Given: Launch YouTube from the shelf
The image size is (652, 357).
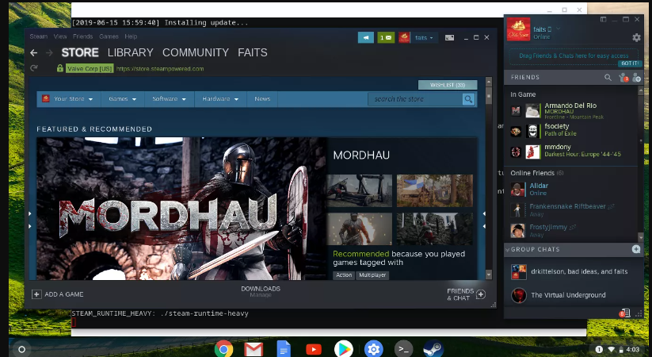Looking at the screenshot, I should click(x=314, y=349).
